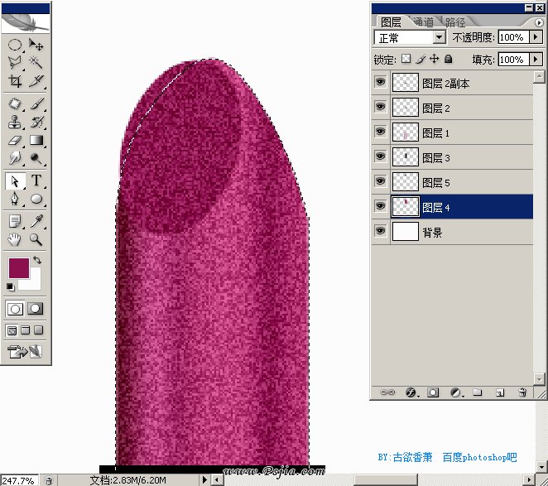
Task: Pick the Type tool in toolbox
Action: (36, 181)
